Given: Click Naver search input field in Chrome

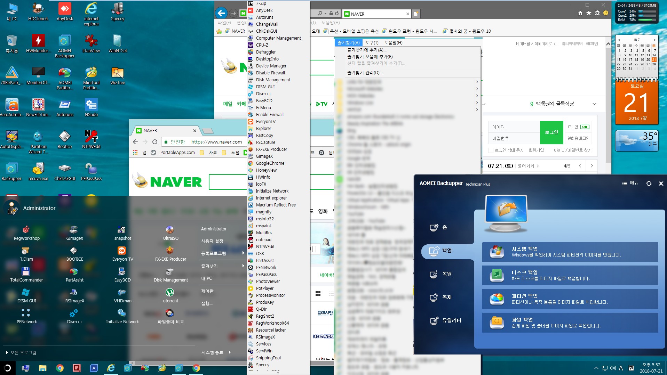Looking at the screenshot, I should point(228,182).
